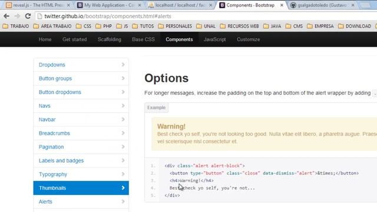Image resolution: width=377 pixels, height=212 pixels.
Task: Close the gsalgadotoledo tab
Action: pyautogui.click(x=353, y=5)
